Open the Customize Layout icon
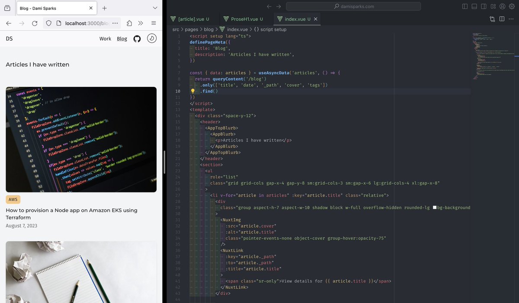This screenshot has height=303, width=519. point(493,6)
